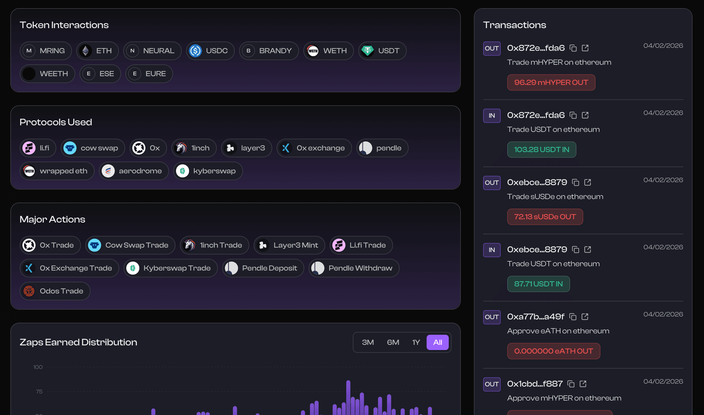The height and width of the screenshot is (415, 704).
Task: Switch chart range to 6M
Action: tap(393, 342)
